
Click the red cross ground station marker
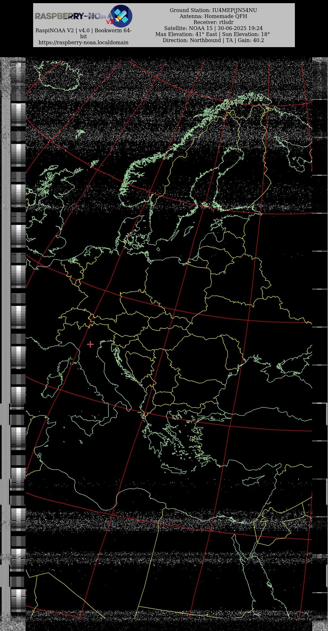click(91, 344)
